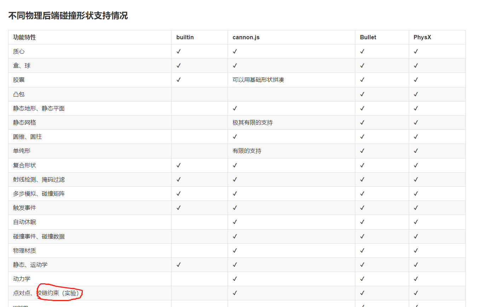Click the 自动休眠 row label

click(24, 222)
